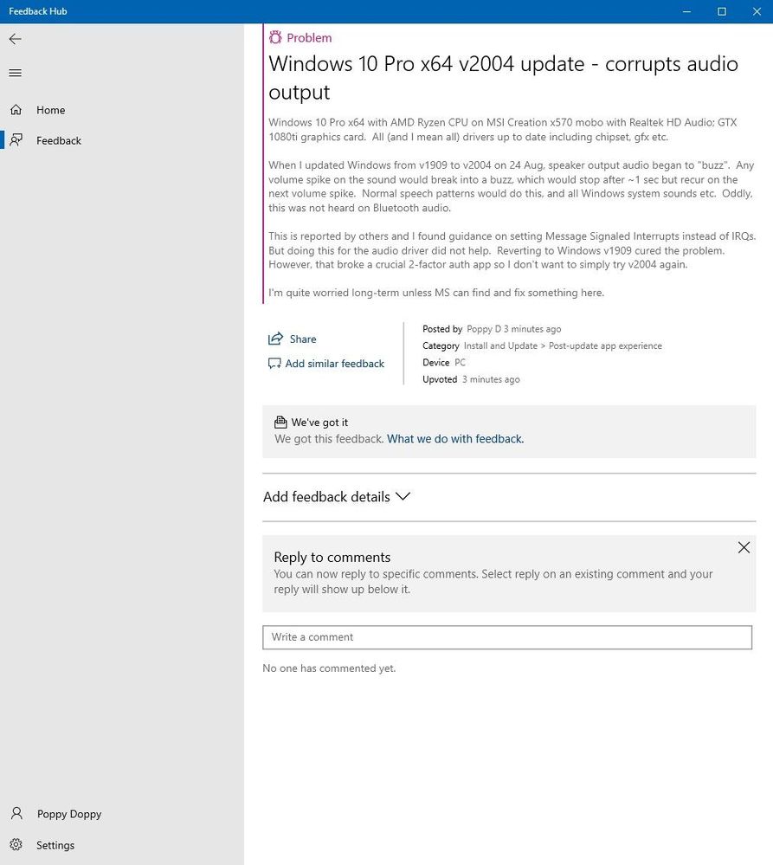Click the Problem bug icon

point(274,37)
